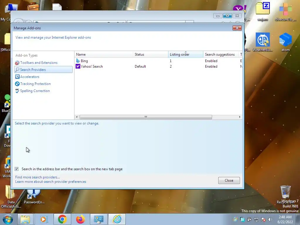This screenshot has height=225, width=300.
Task: Click listing order 1 for Bing
Action: (x=171, y=61)
